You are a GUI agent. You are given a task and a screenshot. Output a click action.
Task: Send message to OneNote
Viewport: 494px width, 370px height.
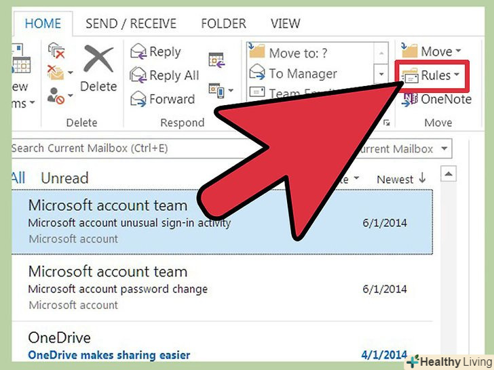(x=436, y=99)
